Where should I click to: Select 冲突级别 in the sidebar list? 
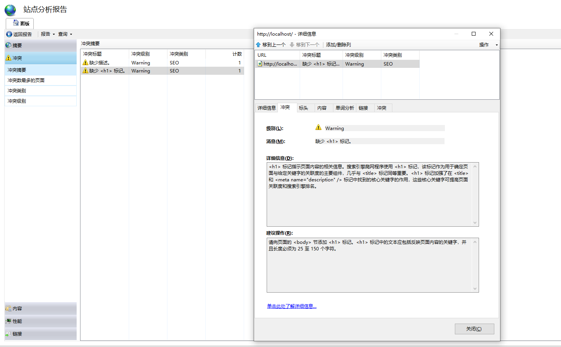pos(17,101)
